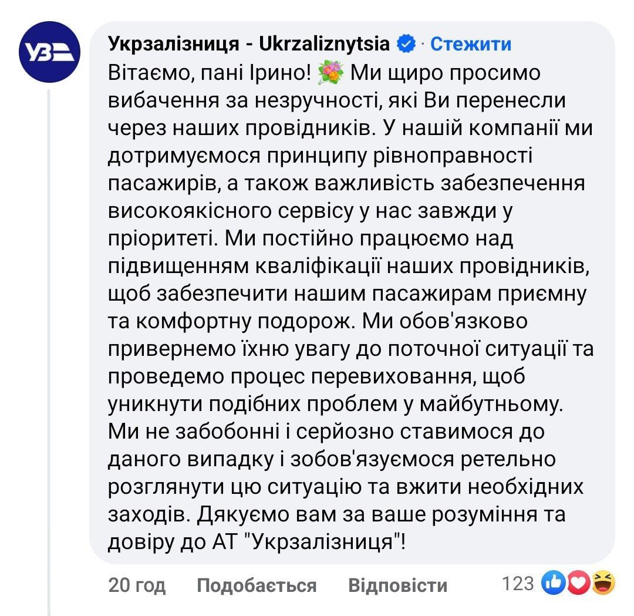The height and width of the screenshot is (616, 634).
Task: Open the Укрзалізниця - Ukrzaliznytsia page name
Action: click(x=249, y=44)
